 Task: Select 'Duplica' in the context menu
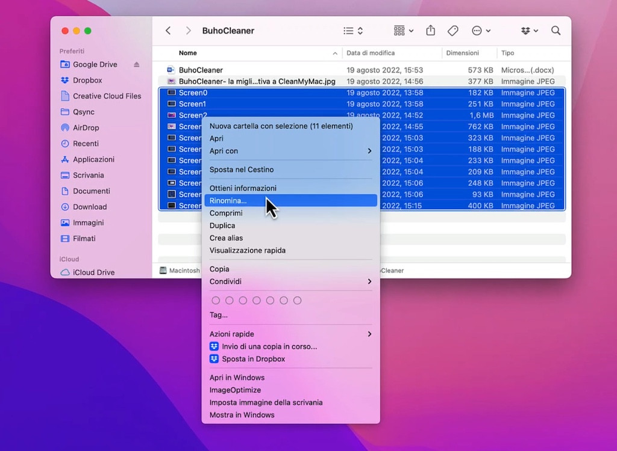290,226
